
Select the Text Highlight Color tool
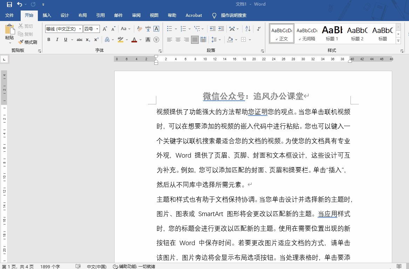pos(121,40)
